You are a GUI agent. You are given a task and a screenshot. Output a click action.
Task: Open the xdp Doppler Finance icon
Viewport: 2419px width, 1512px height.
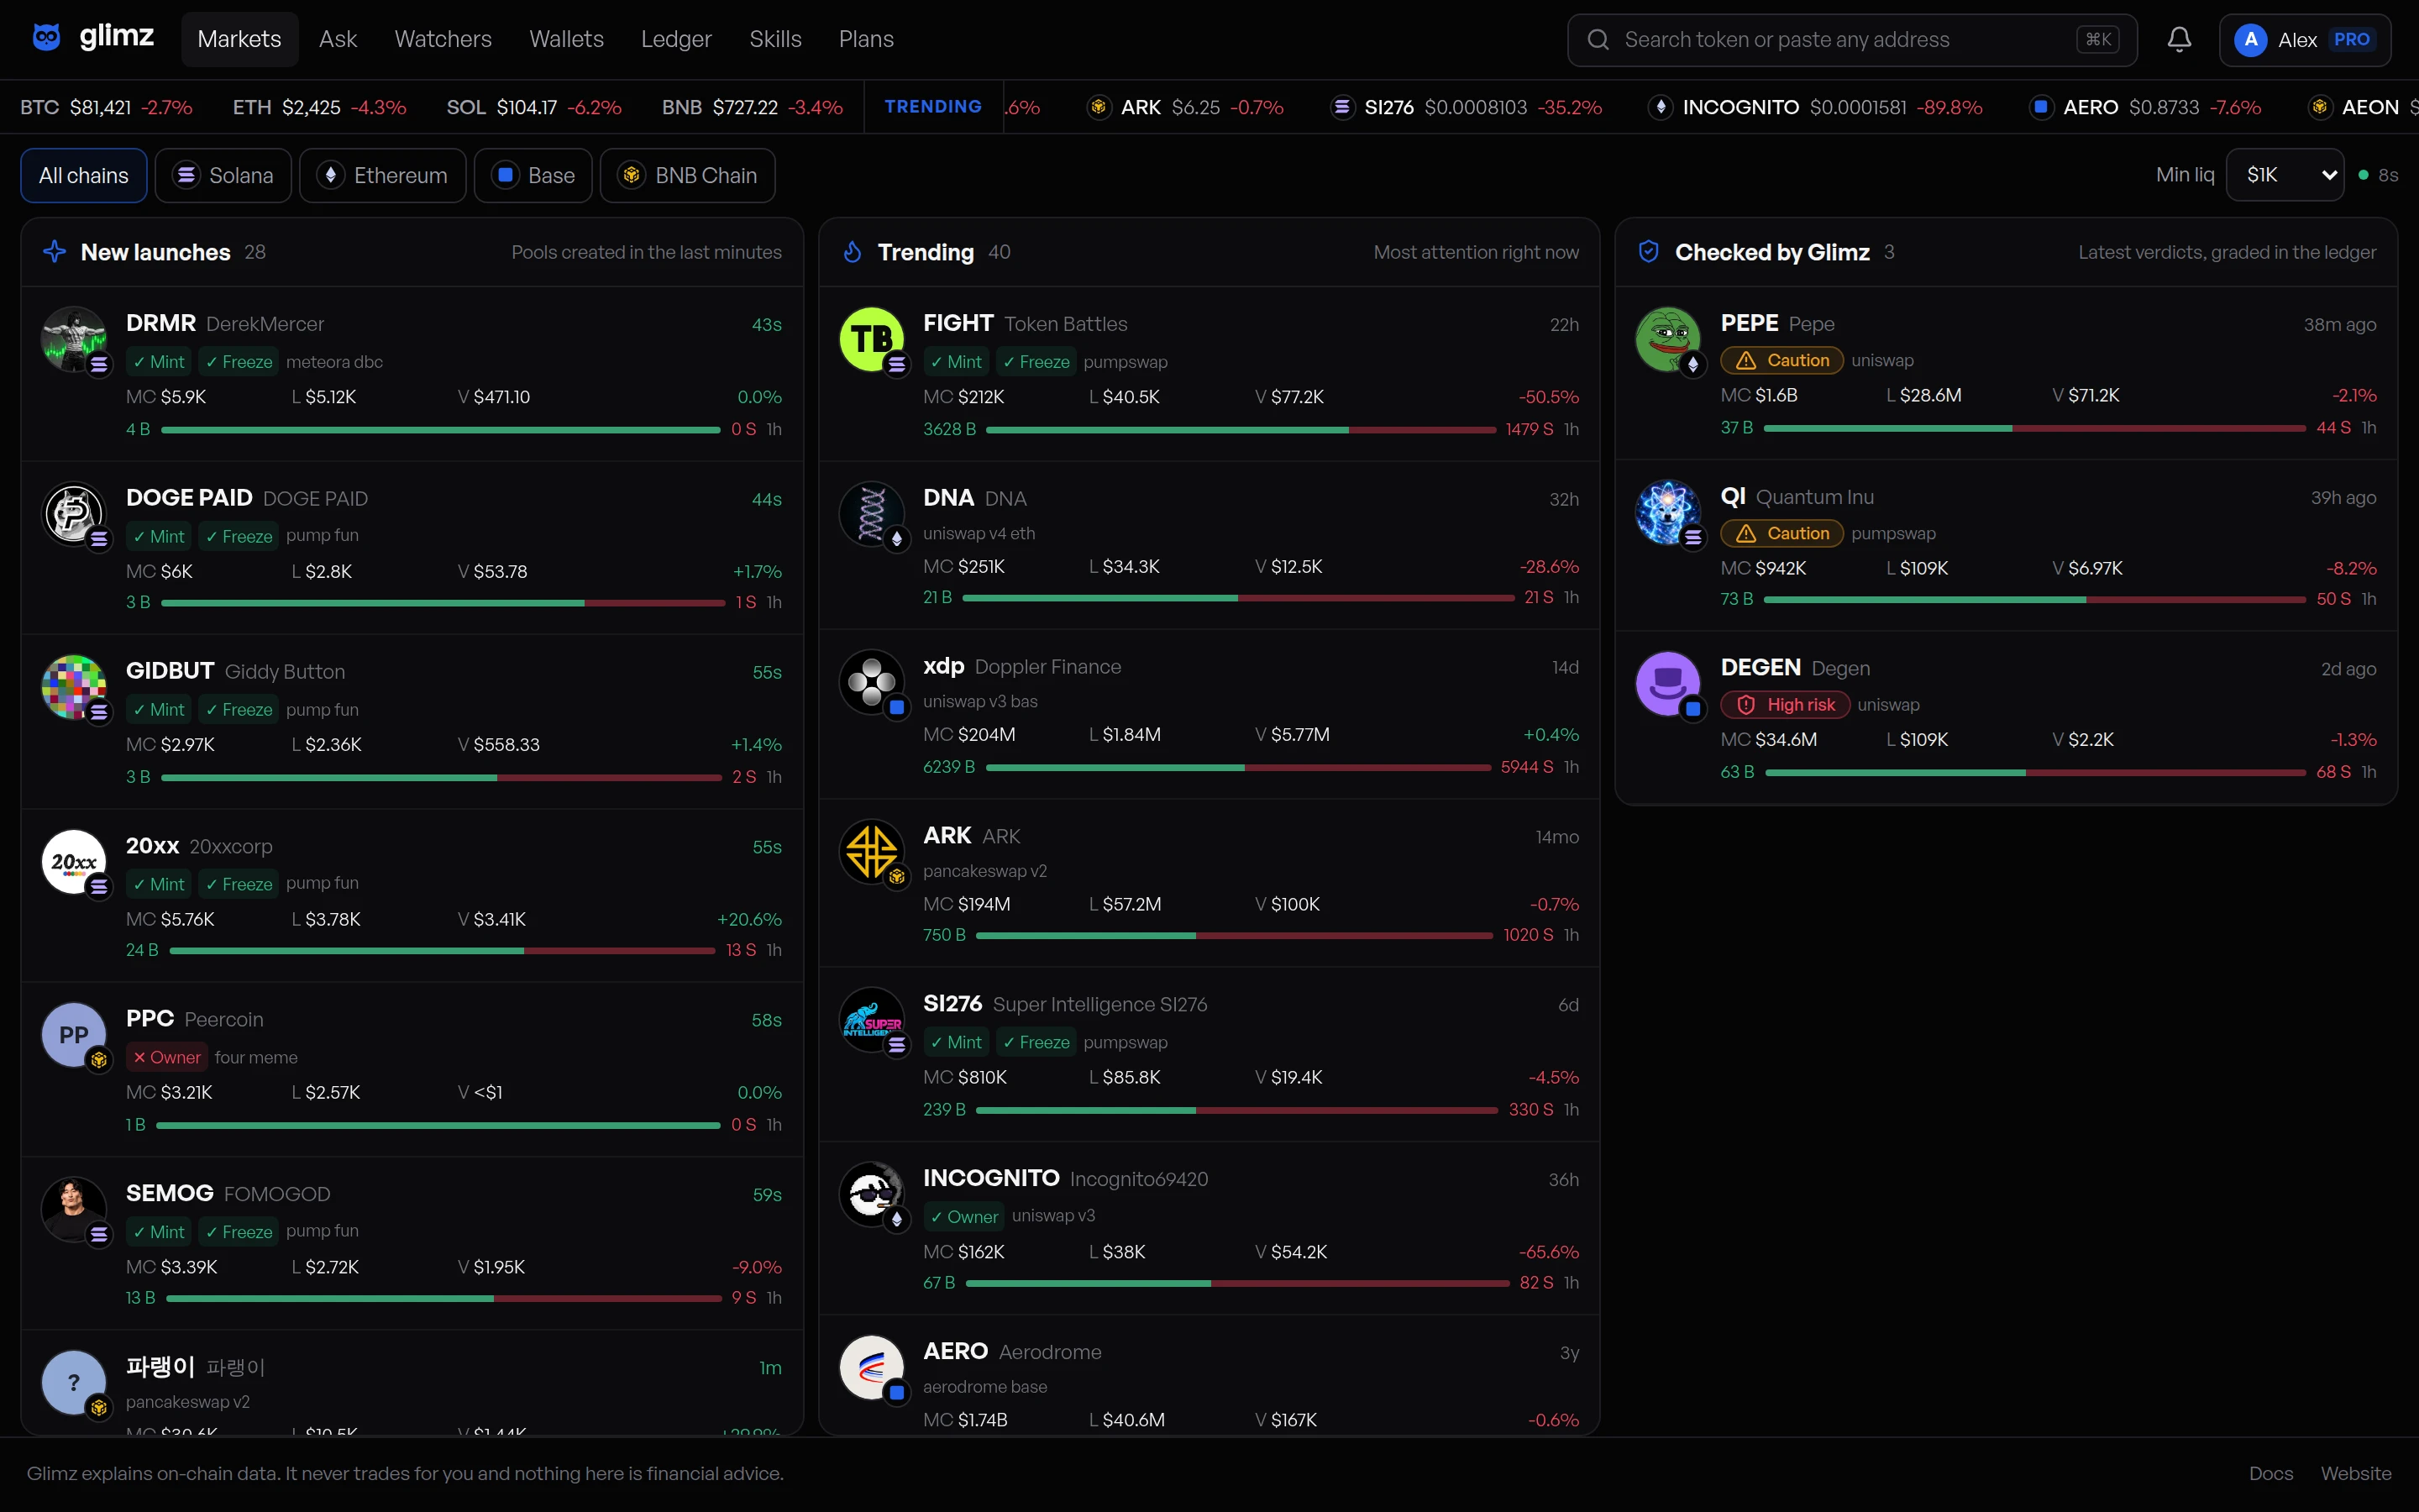(x=871, y=682)
